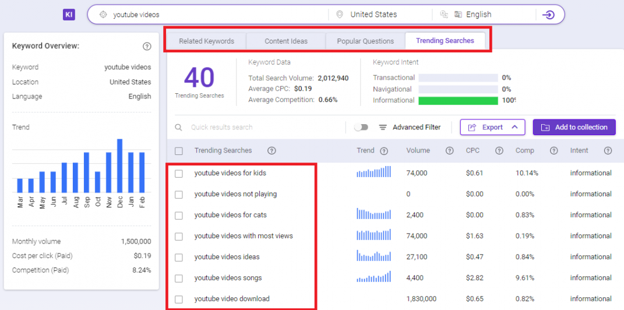The width and height of the screenshot is (624, 310).
Task: Click the Add to collection button
Action: [574, 128]
